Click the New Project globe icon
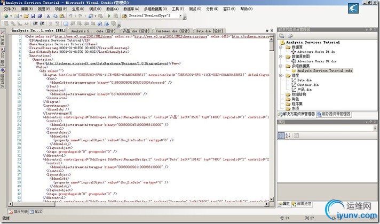 coord(6,16)
